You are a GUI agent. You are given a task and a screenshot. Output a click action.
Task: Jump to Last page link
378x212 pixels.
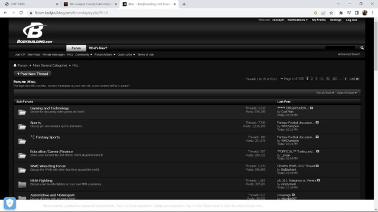click(x=354, y=79)
